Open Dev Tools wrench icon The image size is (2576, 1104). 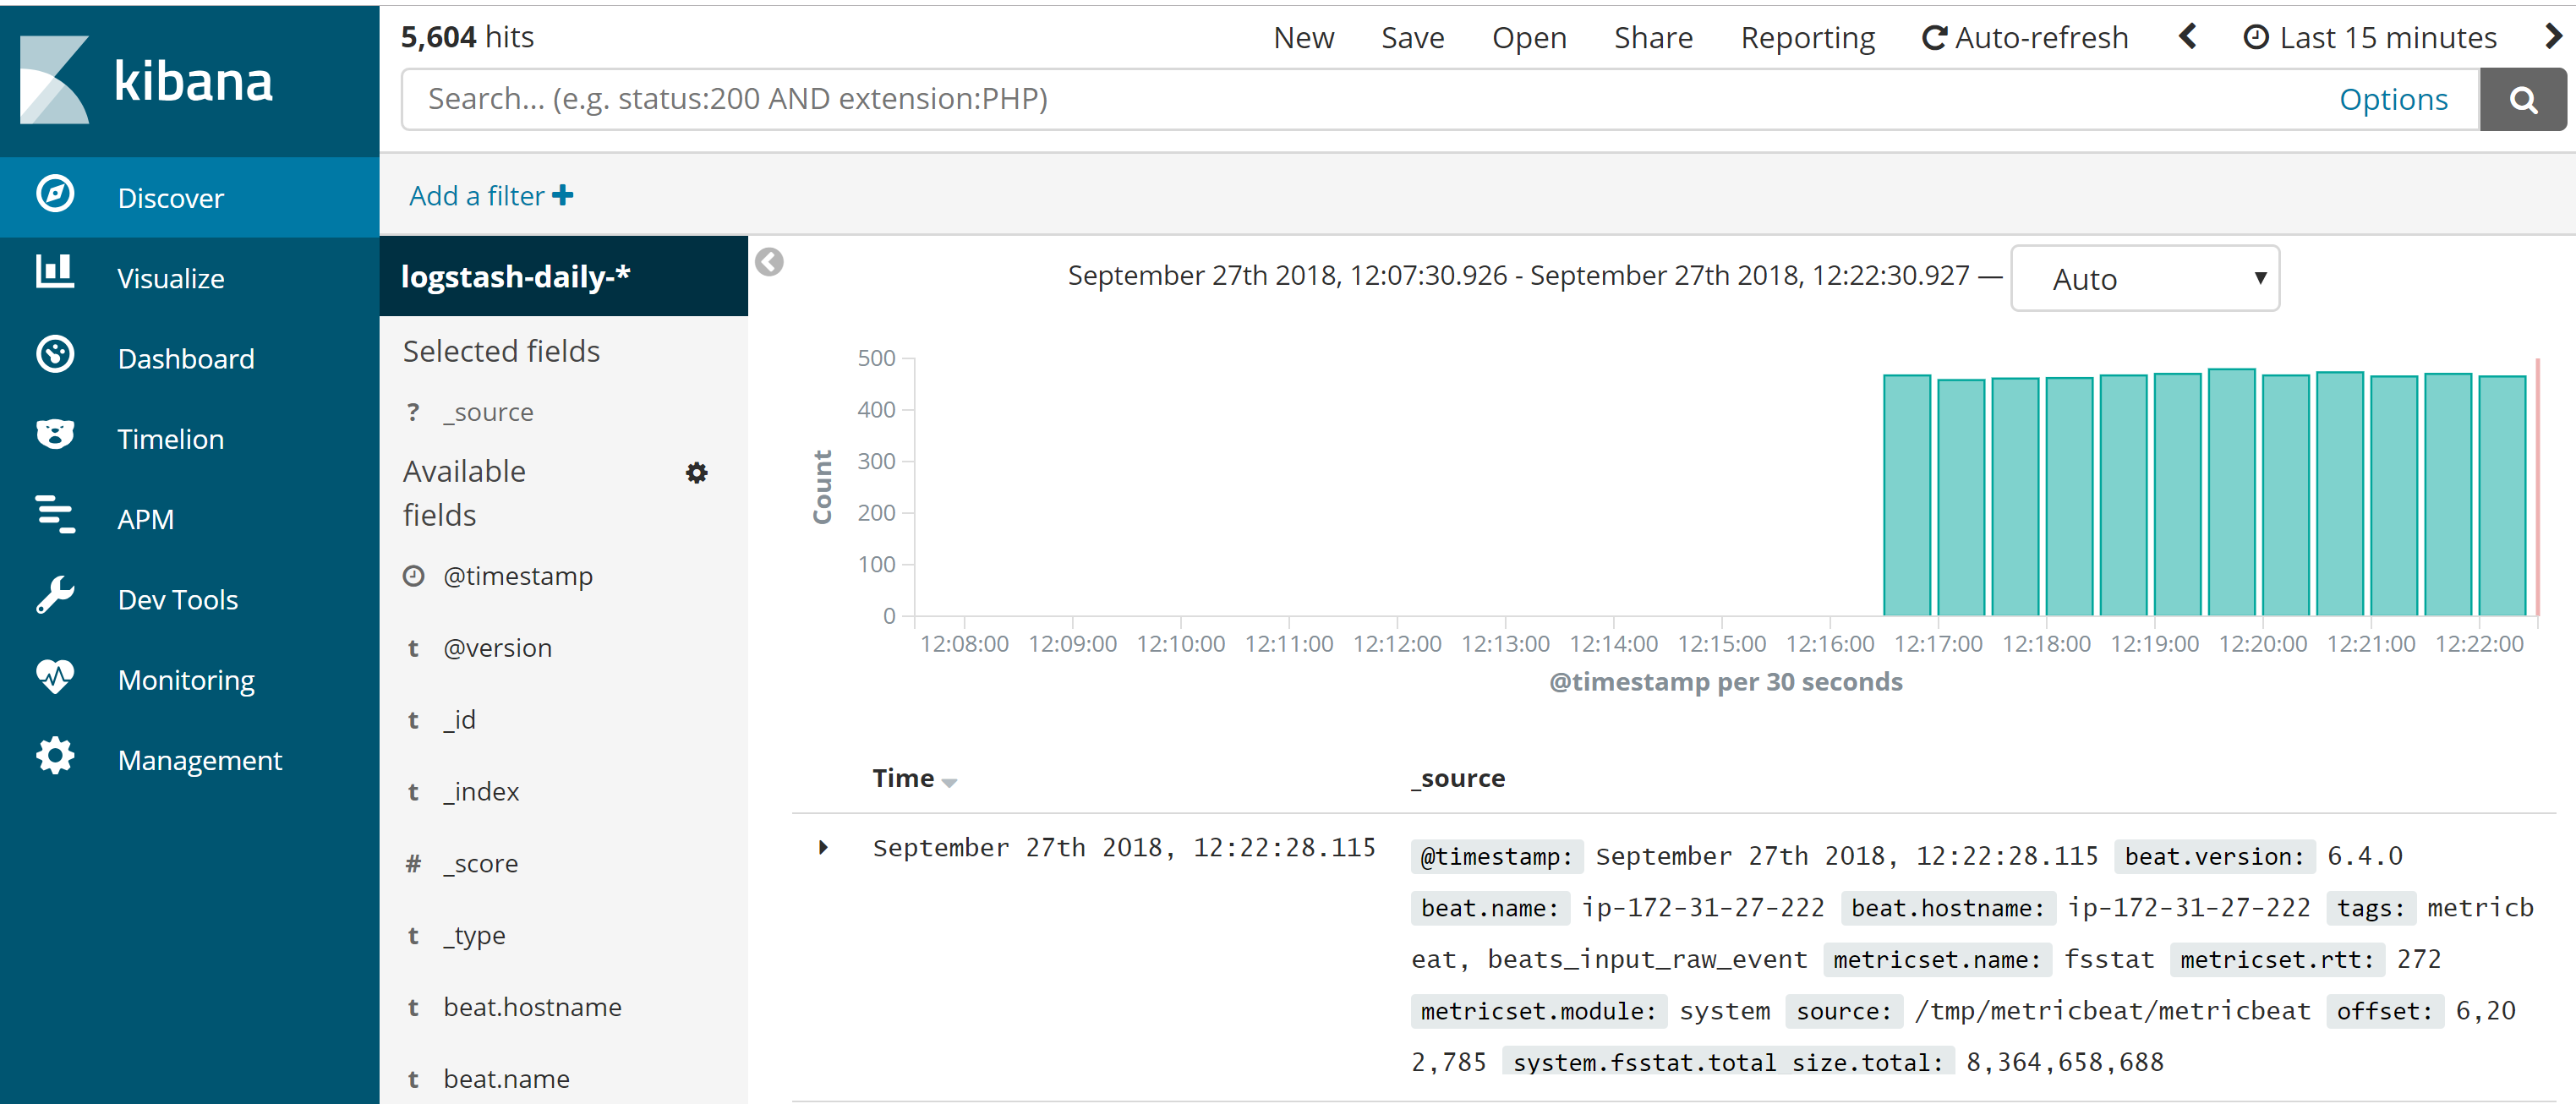click(x=55, y=595)
